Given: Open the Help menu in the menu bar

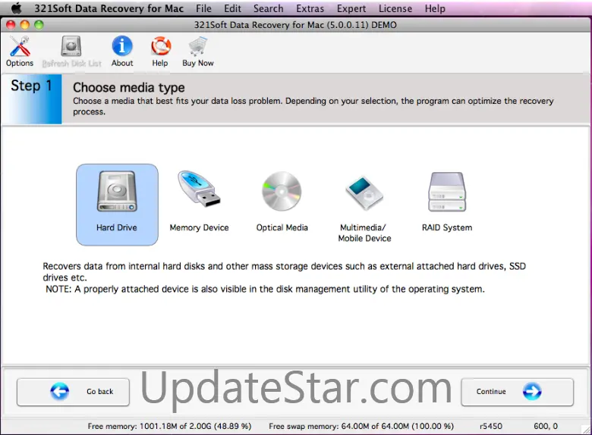Looking at the screenshot, I should pos(435,8).
